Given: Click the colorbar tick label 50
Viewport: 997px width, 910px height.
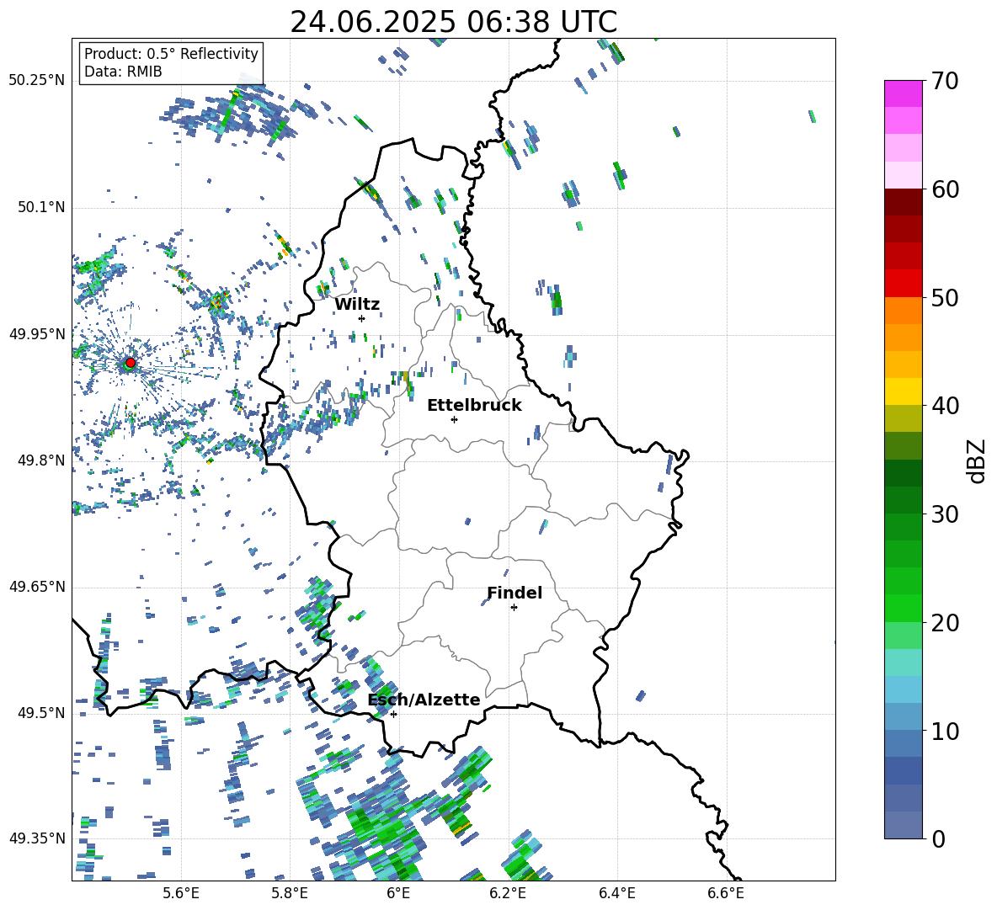Looking at the screenshot, I should click(x=945, y=298).
